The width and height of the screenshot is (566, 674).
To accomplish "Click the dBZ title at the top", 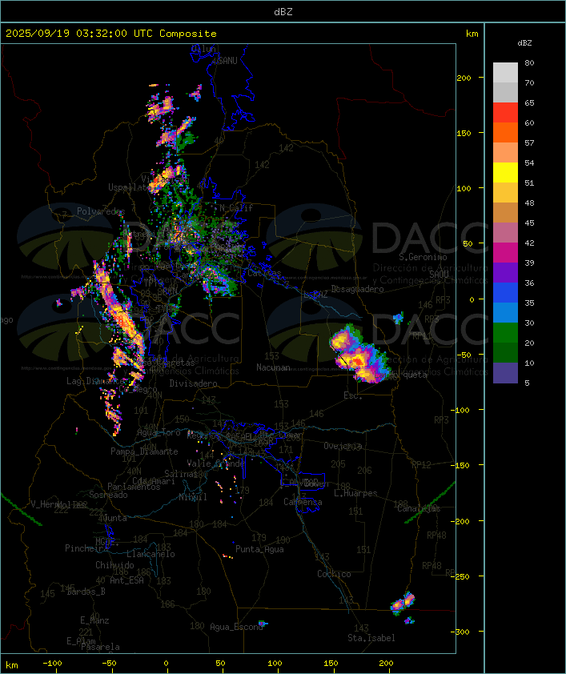I will 283,11.
